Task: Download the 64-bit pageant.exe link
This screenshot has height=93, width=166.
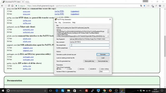Action: tap(28, 51)
